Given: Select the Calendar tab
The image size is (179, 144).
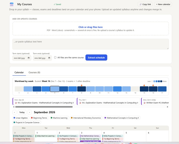Looking at the screenshot, I should [19, 72].
